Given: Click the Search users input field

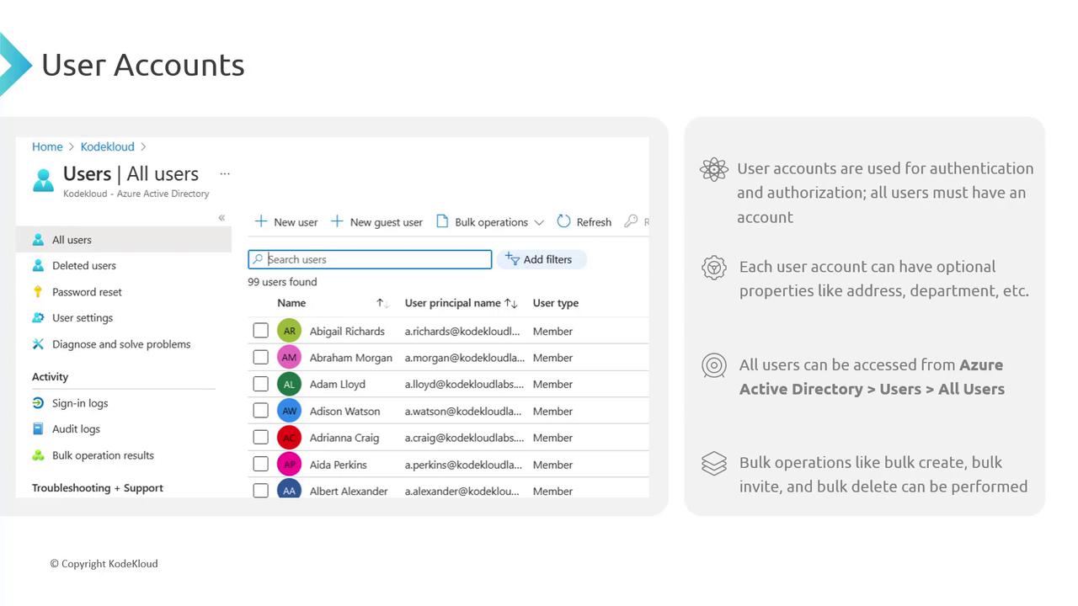Looking at the screenshot, I should coord(371,259).
